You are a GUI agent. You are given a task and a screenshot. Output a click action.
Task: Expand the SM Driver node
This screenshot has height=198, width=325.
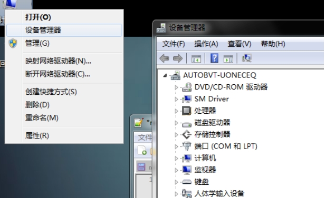coord(176,99)
